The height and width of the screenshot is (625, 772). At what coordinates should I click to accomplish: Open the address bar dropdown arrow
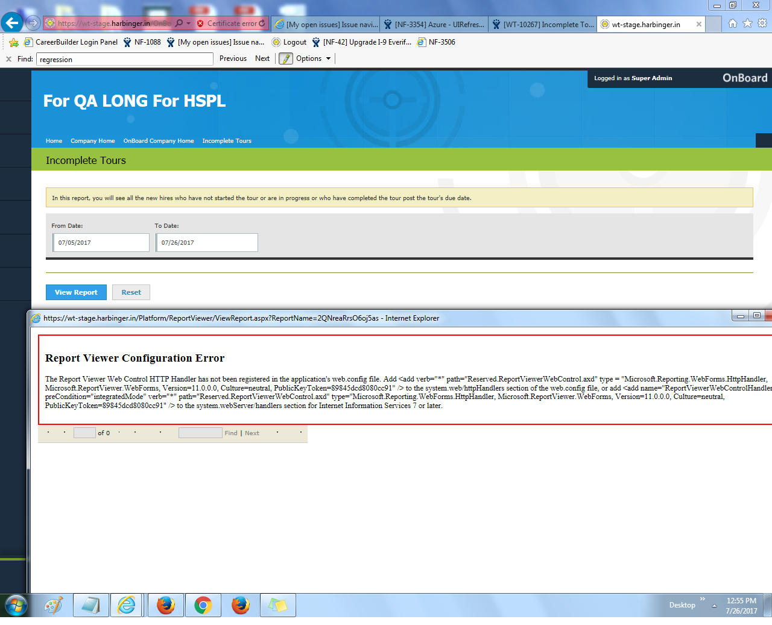[188, 24]
